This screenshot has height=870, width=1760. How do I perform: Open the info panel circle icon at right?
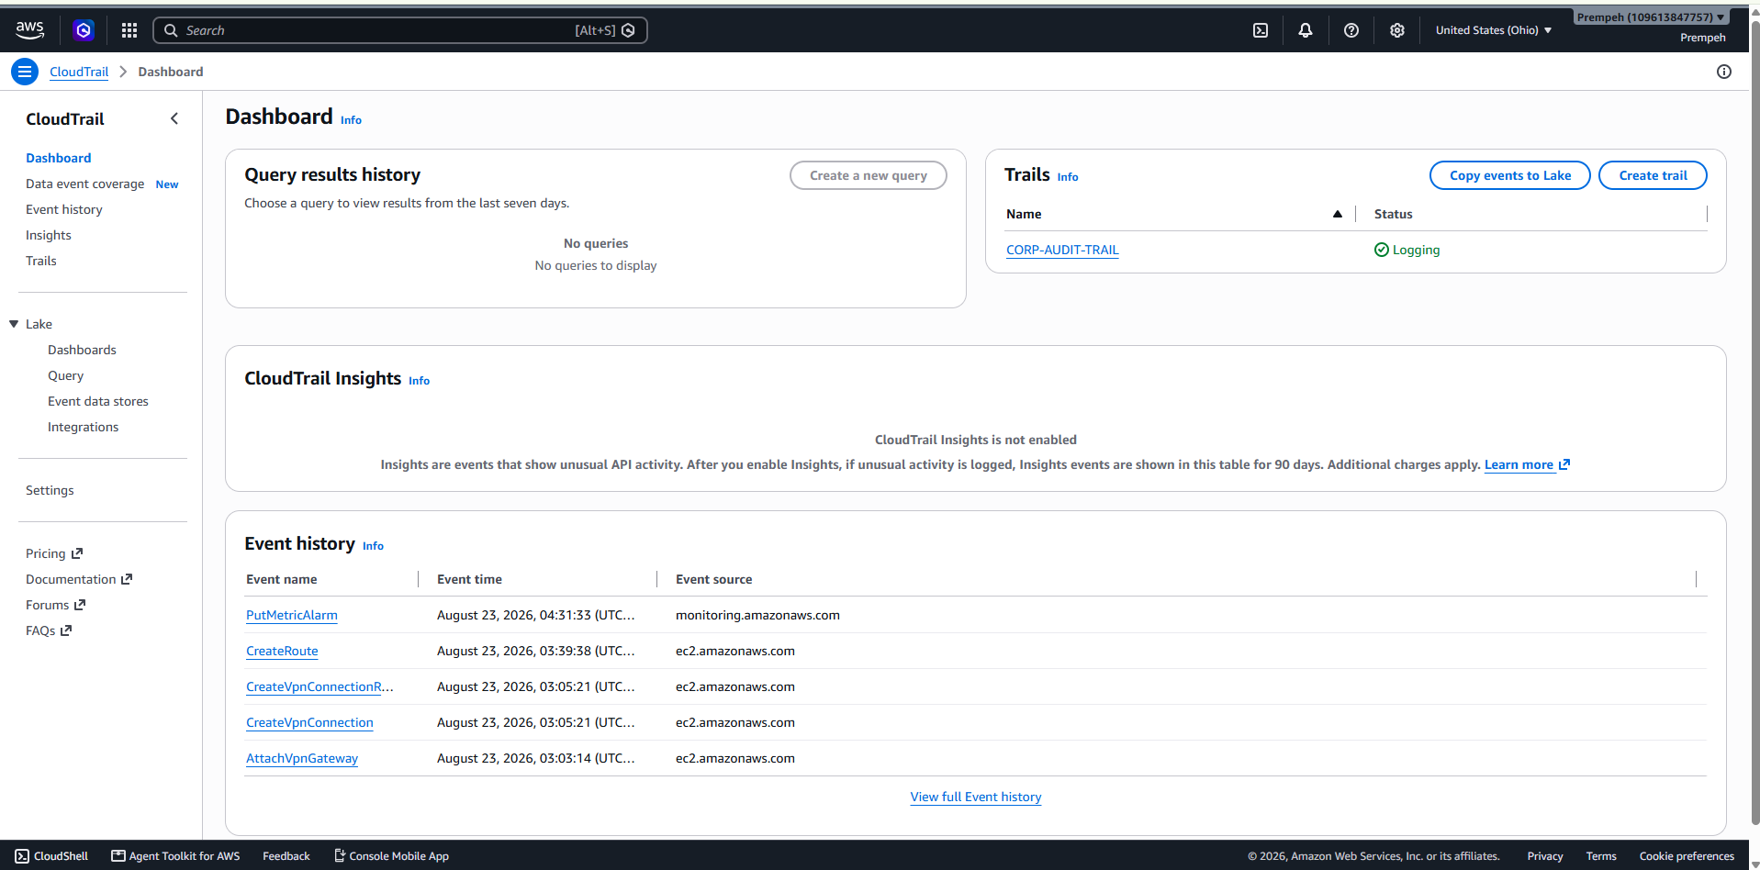coord(1724,72)
